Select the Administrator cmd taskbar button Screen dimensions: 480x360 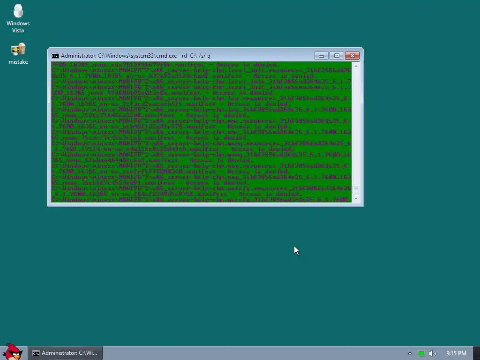[65, 353]
